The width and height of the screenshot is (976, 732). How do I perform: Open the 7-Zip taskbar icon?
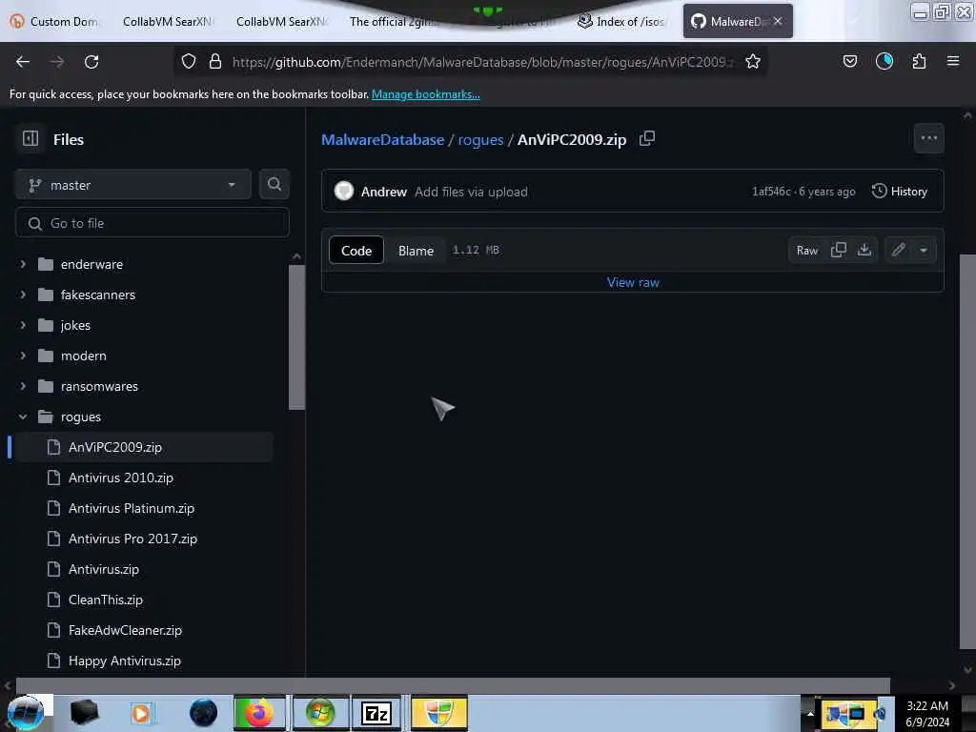pyautogui.click(x=376, y=713)
